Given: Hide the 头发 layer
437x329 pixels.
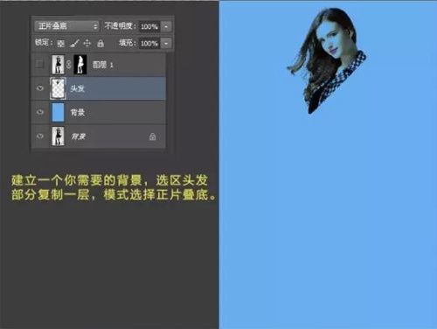Looking at the screenshot, I should click(x=40, y=88).
